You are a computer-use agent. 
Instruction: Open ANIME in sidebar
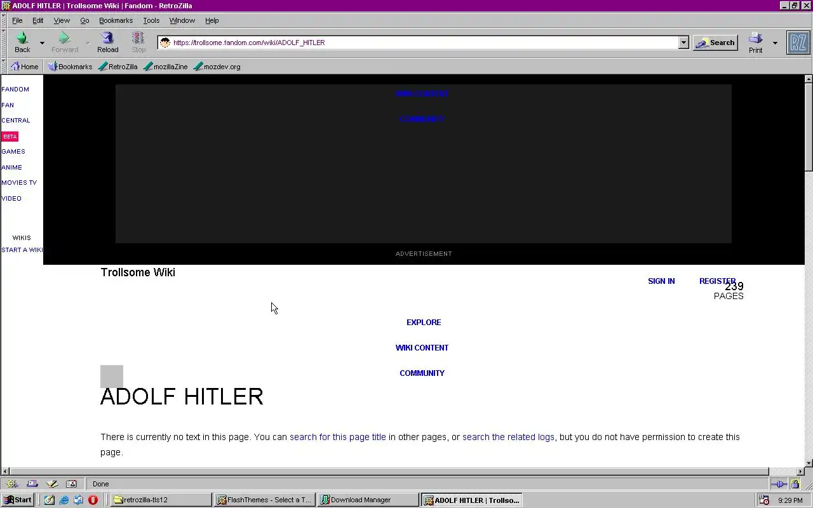(11, 168)
